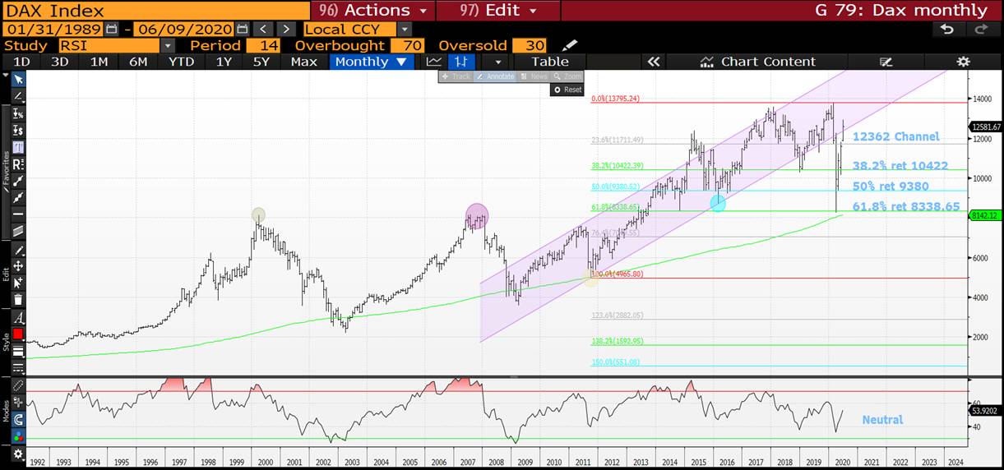This screenshot has width=1004, height=470.
Task: Open the red line color swatch
Action: pyautogui.click(x=18, y=334)
